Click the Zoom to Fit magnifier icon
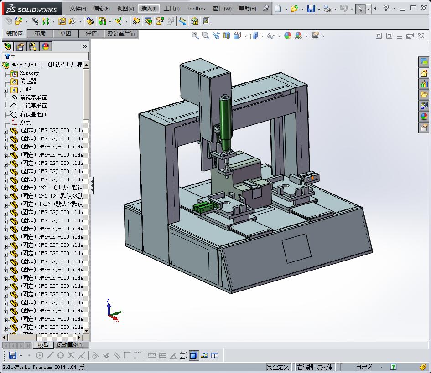The height and width of the screenshot is (373, 431). [x=195, y=36]
